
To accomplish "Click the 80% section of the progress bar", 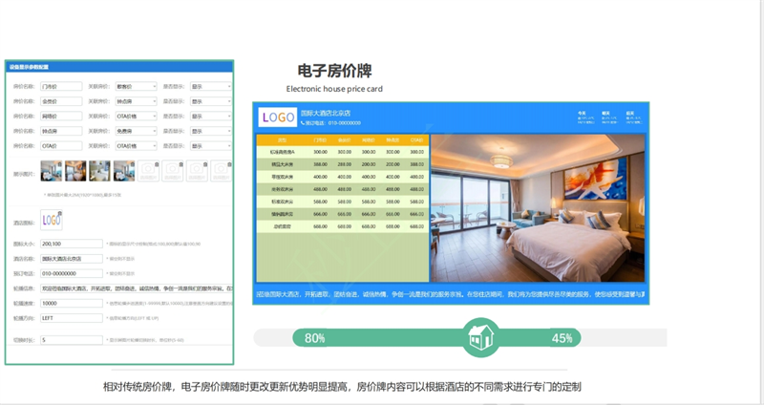I will (x=315, y=338).
